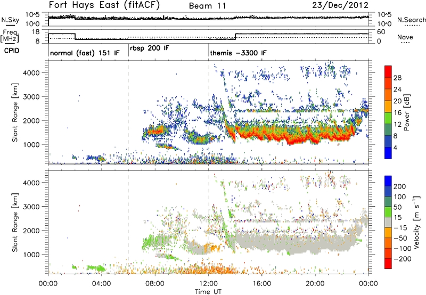Click 'themis -3300 IF' text
This screenshot has height=295, width=426.
(x=238, y=53)
